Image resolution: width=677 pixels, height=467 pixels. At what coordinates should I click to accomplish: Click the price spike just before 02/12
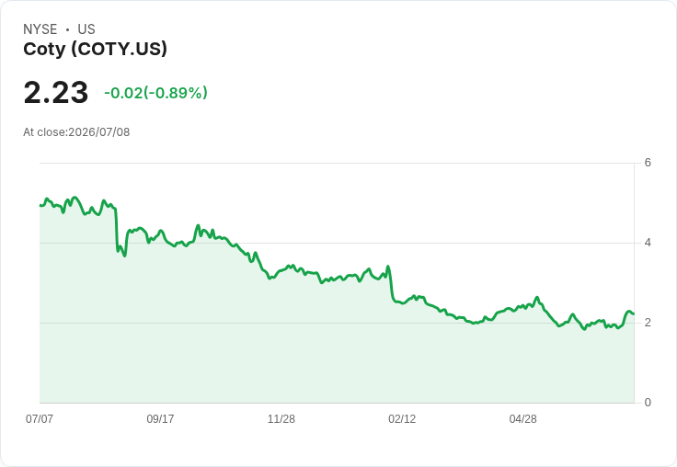(x=388, y=267)
